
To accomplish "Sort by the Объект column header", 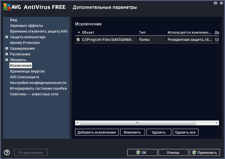I will pyautogui.click(x=88, y=33).
